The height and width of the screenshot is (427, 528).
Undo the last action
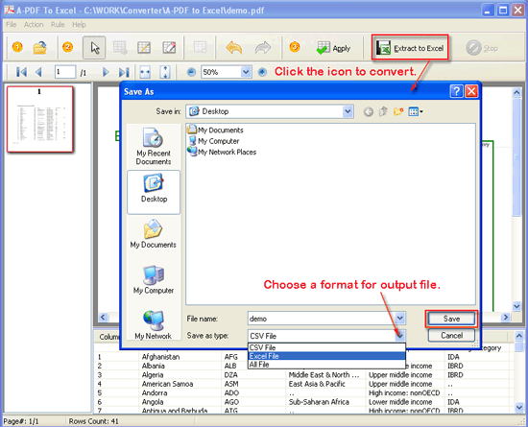click(234, 48)
